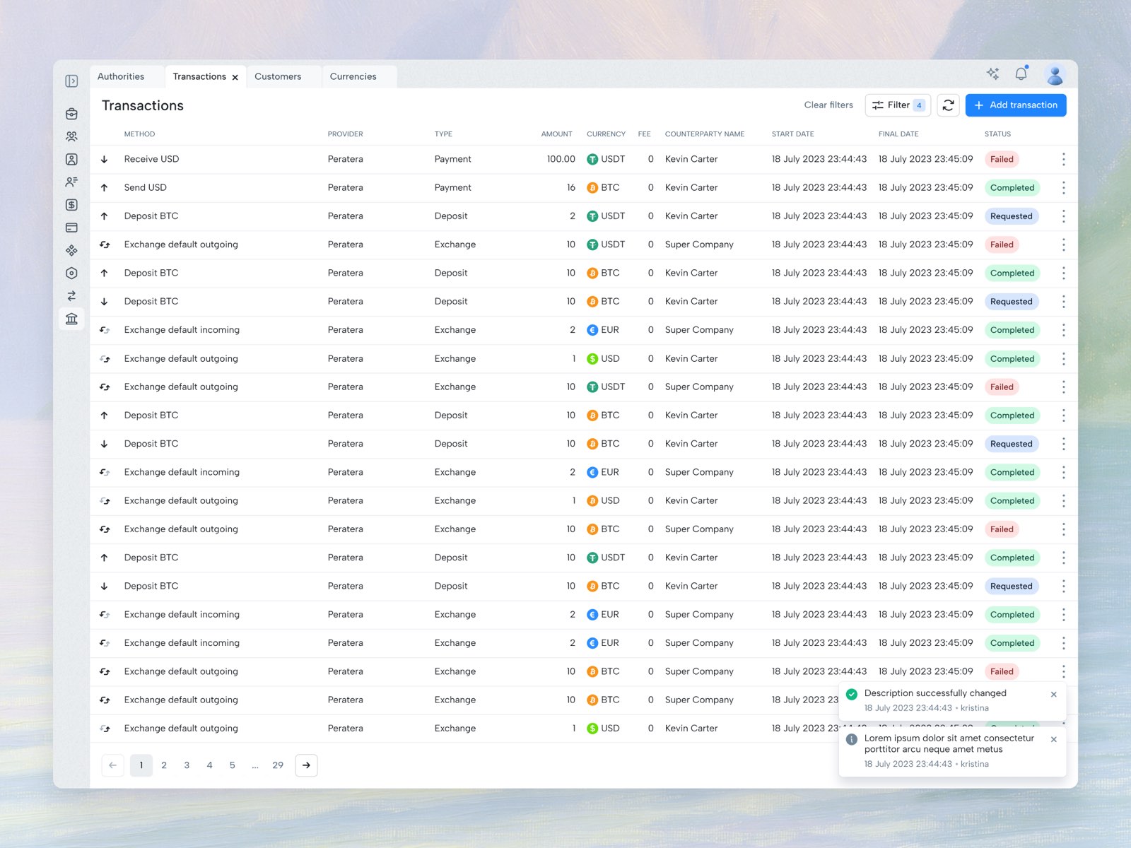This screenshot has width=1131, height=848.
Task: Click the ellipsis in pagination
Action: (255, 765)
